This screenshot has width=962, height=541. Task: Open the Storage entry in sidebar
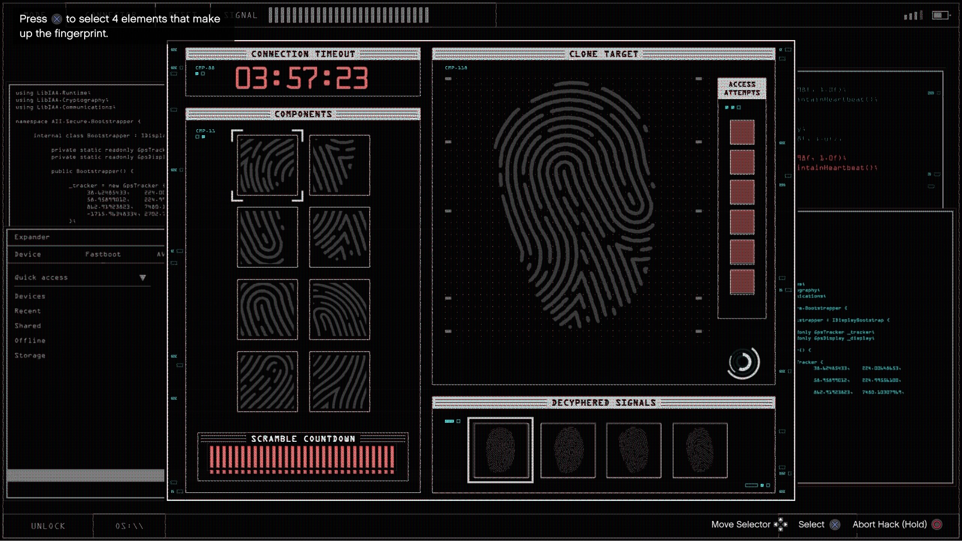[30, 356]
